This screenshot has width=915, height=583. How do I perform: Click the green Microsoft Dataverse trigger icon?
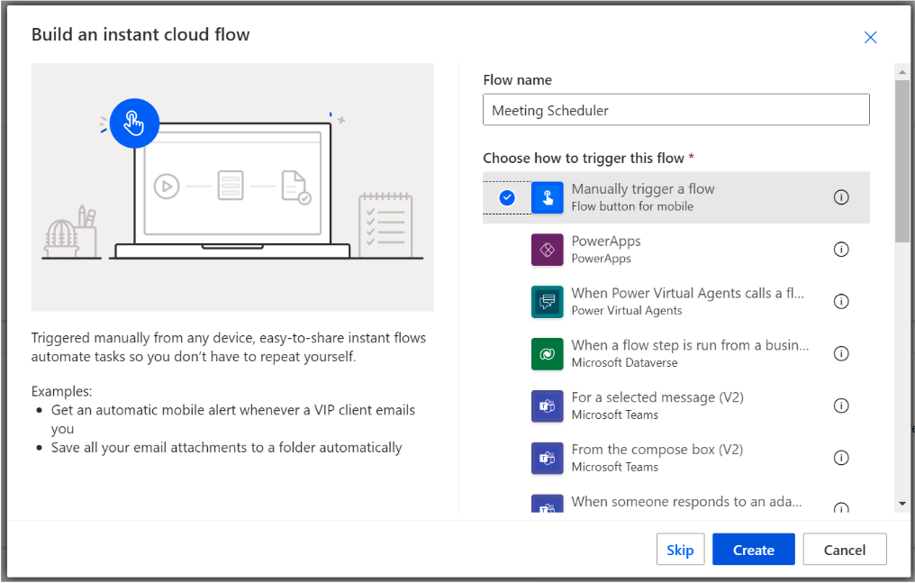pyautogui.click(x=547, y=353)
